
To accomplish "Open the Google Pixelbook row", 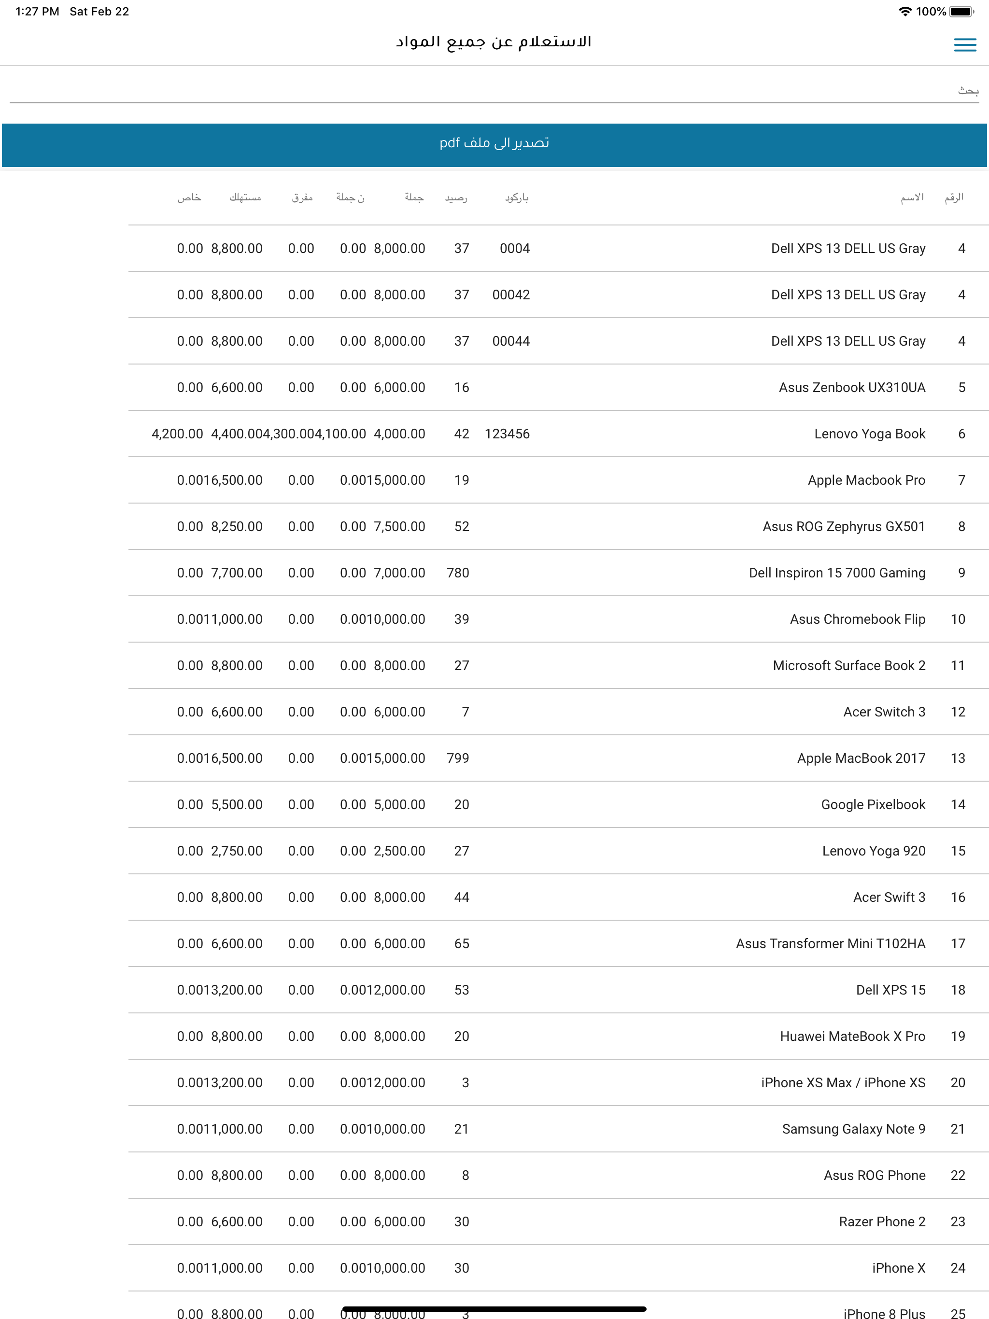I will pos(558,805).
